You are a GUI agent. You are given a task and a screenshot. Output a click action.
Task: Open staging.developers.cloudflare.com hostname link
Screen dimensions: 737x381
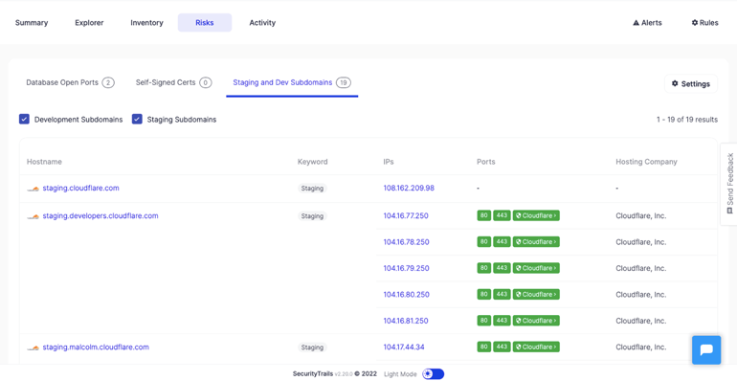pos(100,216)
